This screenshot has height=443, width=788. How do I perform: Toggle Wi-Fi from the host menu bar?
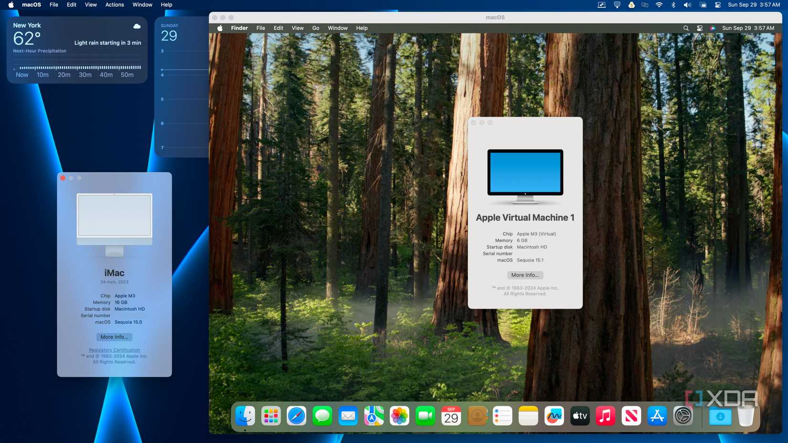point(659,4)
